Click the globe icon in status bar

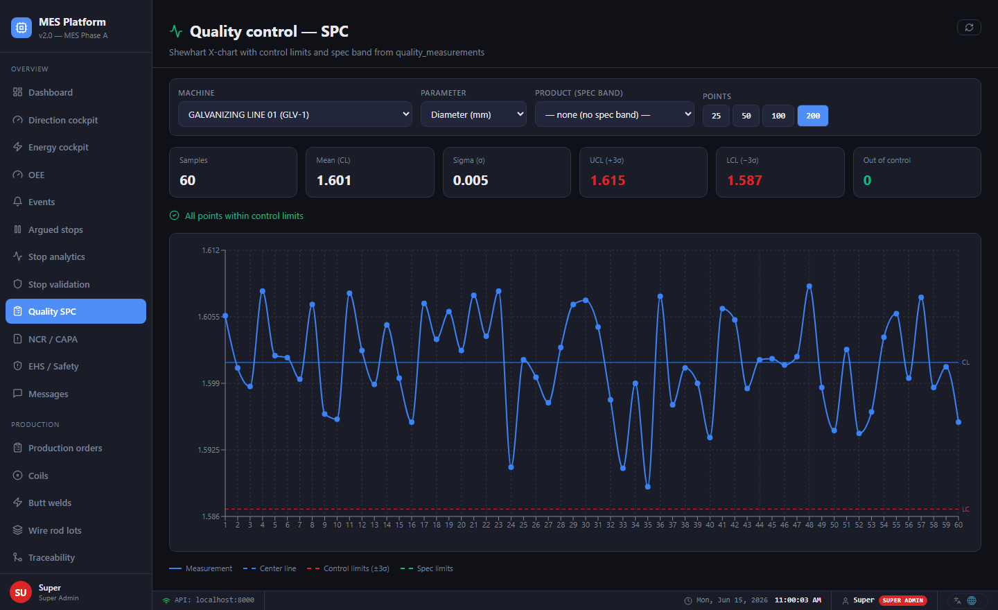pyautogui.click(x=972, y=600)
